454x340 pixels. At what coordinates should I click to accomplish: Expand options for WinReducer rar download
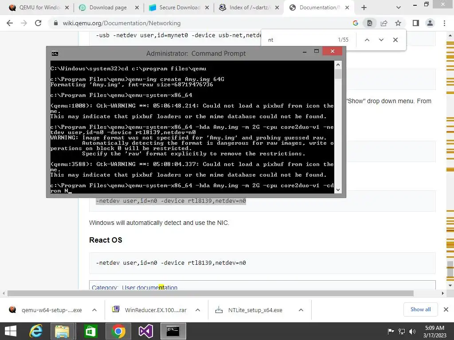(198, 310)
